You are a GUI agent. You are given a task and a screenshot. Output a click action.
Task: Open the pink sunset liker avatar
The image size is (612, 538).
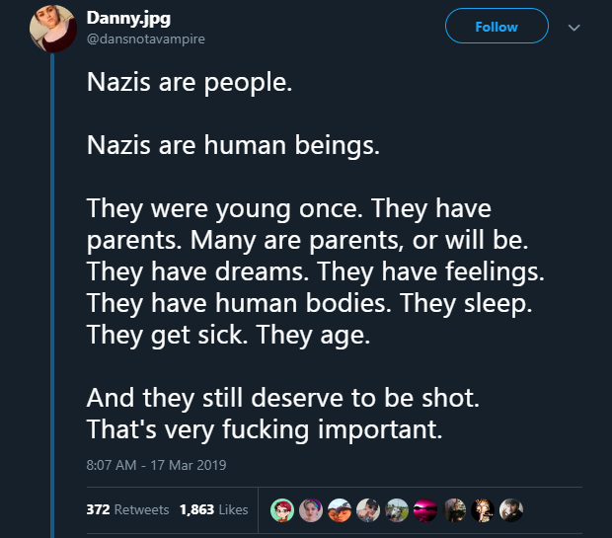[425, 509]
